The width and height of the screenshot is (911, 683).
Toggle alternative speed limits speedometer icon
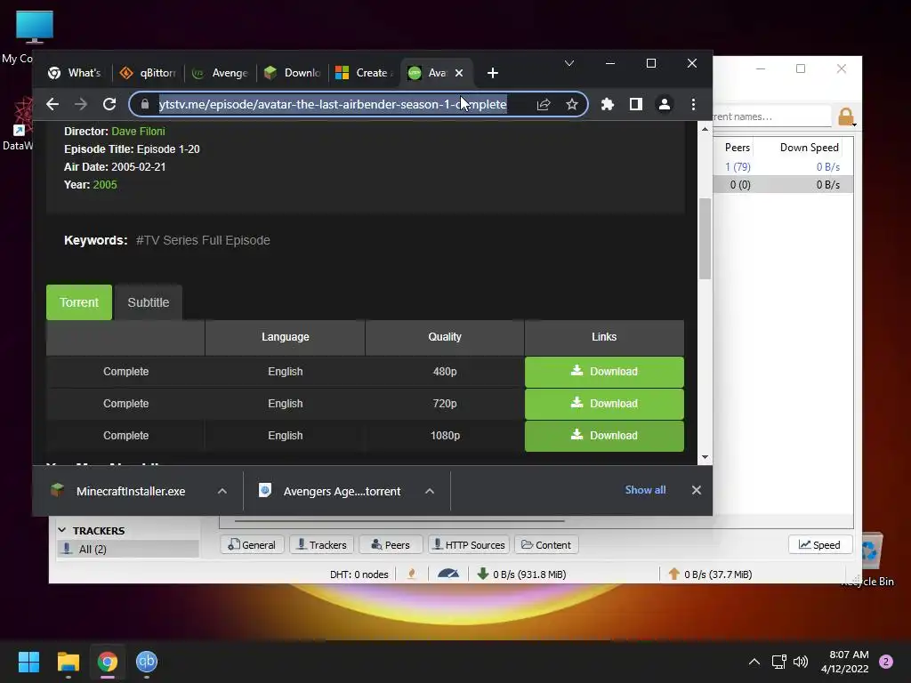tap(448, 575)
